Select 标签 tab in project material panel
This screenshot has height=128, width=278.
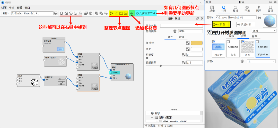click(255, 36)
